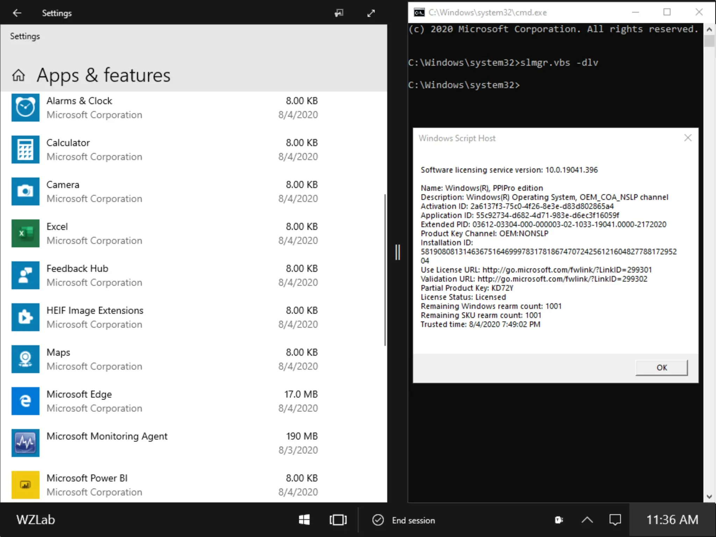
Task: Click the cmd.exe title bar icon
Action: click(x=419, y=13)
